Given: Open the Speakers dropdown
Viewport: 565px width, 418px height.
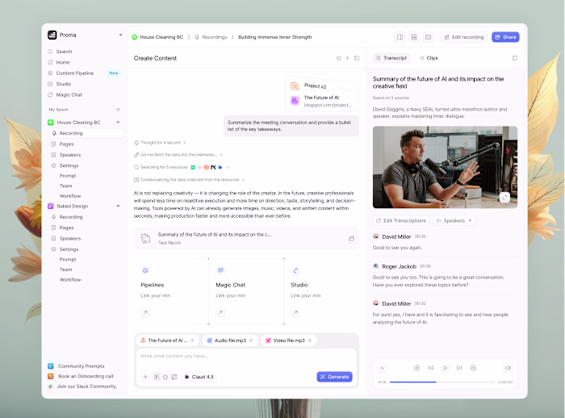Looking at the screenshot, I should coord(454,220).
